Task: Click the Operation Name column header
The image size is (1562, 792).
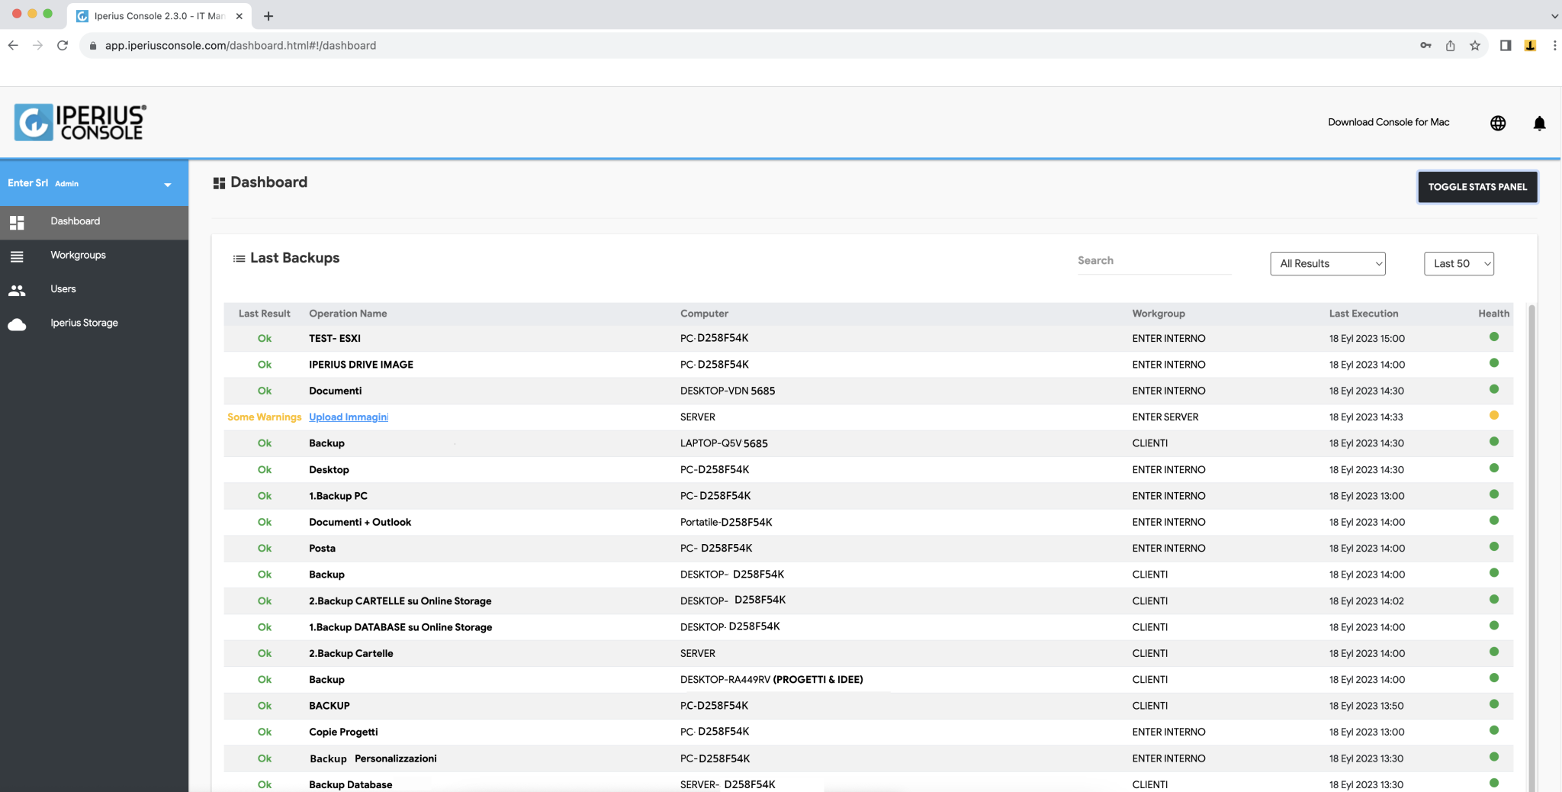Action: (348, 314)
